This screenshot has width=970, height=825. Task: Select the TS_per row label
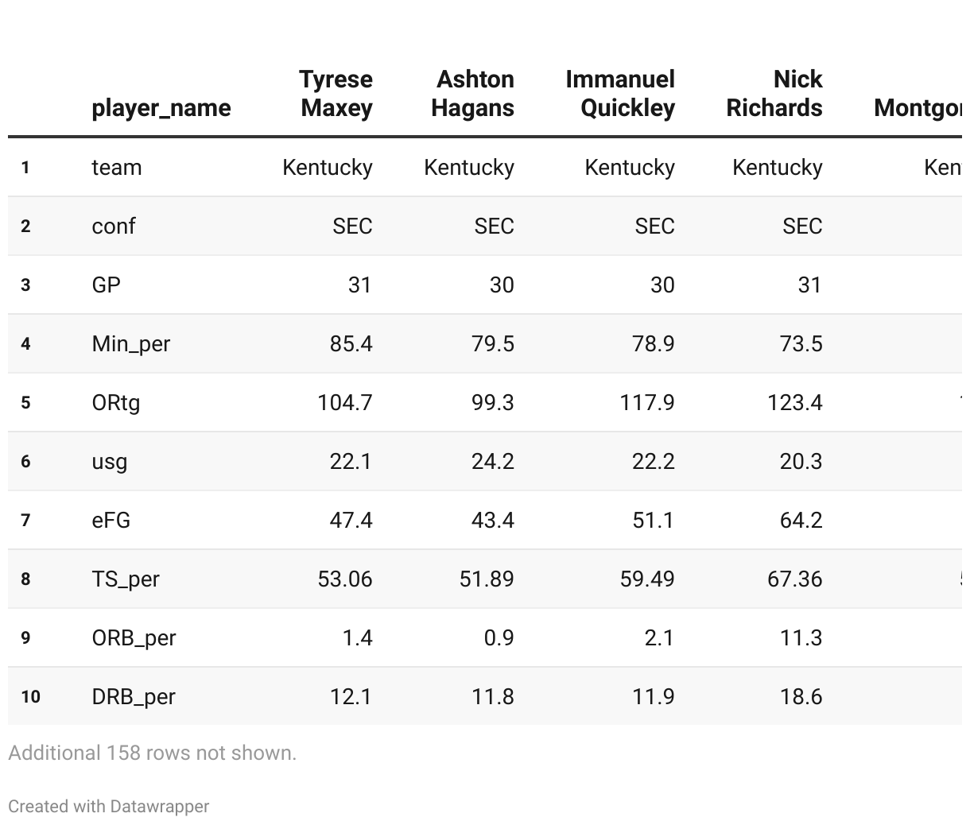[x=126, y=579]
